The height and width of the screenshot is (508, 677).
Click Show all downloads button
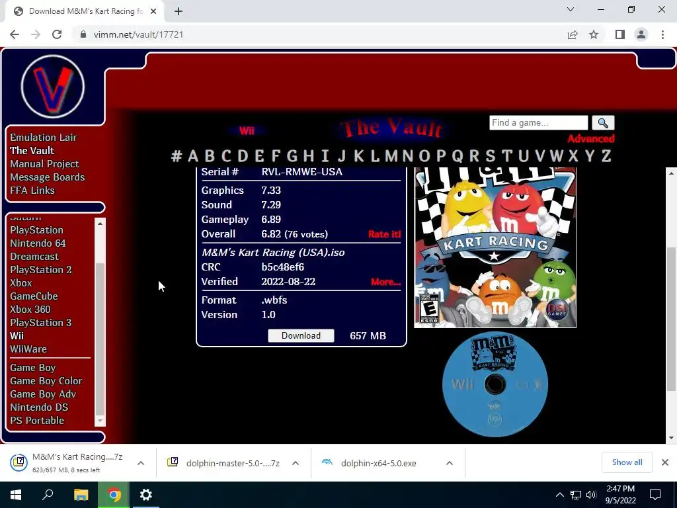tap(627, 462)
